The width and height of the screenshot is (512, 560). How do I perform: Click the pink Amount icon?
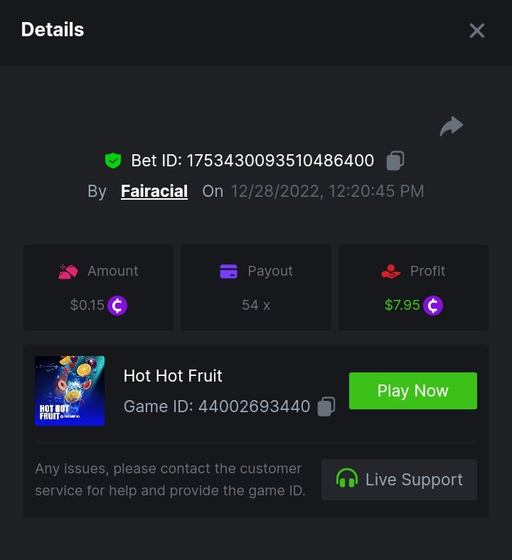click(68, 271)
